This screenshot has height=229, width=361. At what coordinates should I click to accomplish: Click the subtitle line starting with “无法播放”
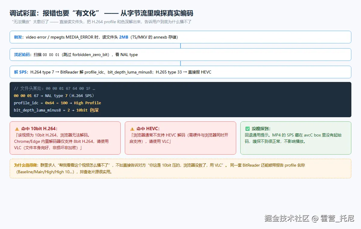[x=101, y=22]
